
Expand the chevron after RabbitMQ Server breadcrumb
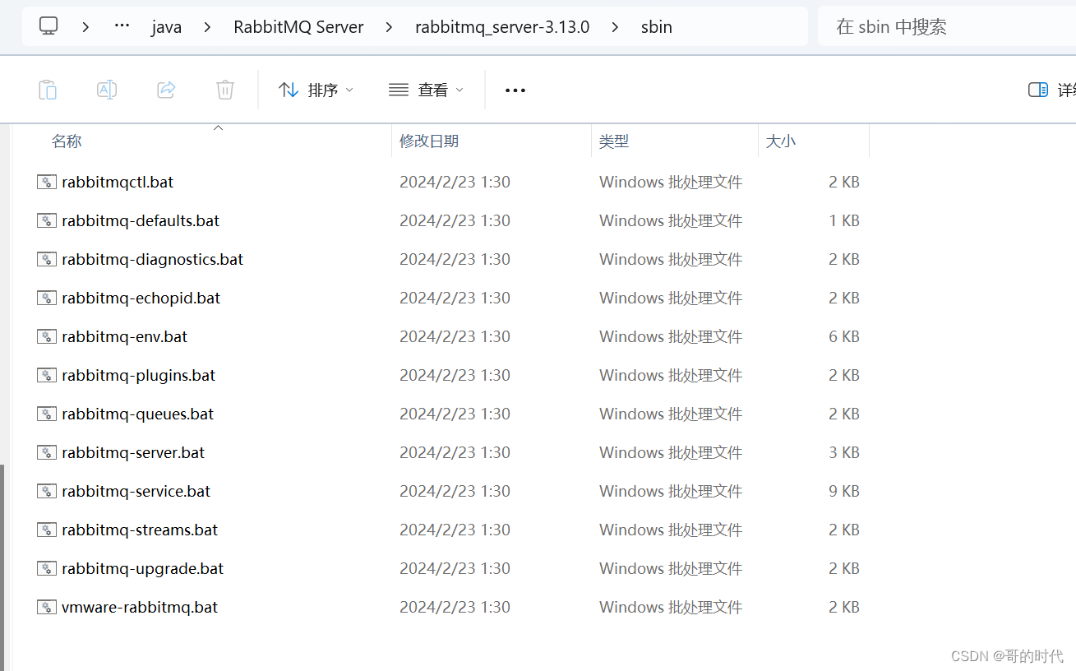389,26
